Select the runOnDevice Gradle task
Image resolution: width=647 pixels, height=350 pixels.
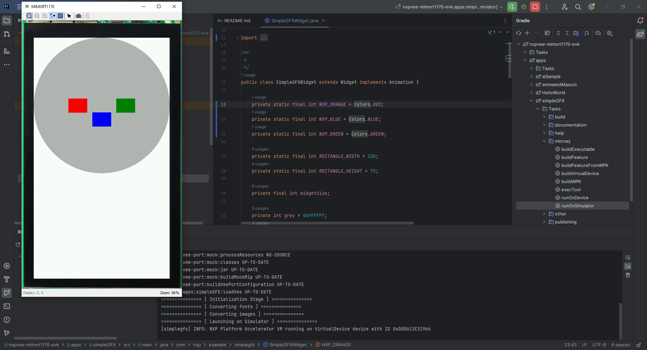(575, 198)
